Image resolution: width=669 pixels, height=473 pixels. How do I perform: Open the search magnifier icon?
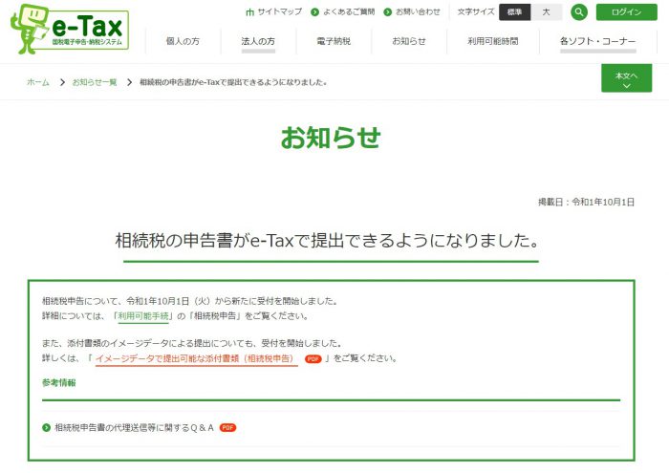[579, 11]
